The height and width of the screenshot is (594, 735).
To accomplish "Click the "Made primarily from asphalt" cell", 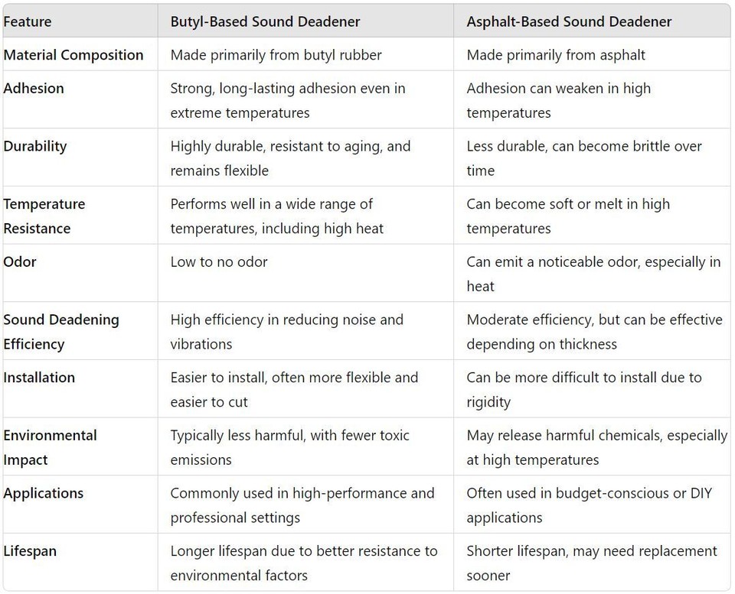I will (x=556, y=55).
